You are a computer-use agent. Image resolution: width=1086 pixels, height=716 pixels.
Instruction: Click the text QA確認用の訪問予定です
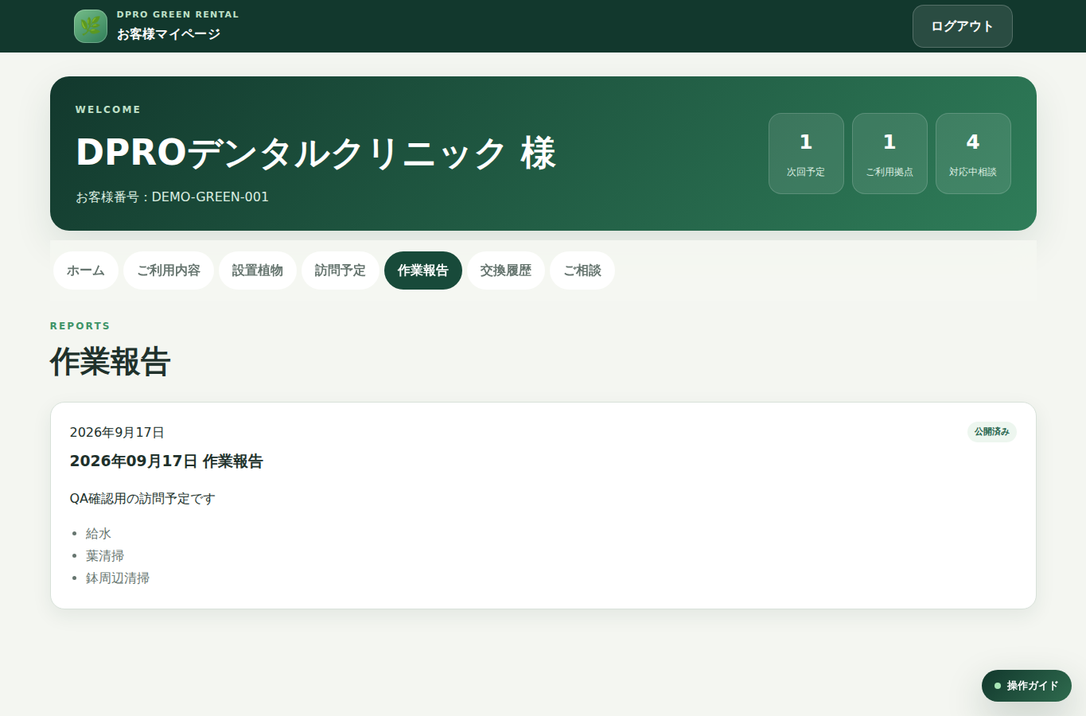coord(142,499)
